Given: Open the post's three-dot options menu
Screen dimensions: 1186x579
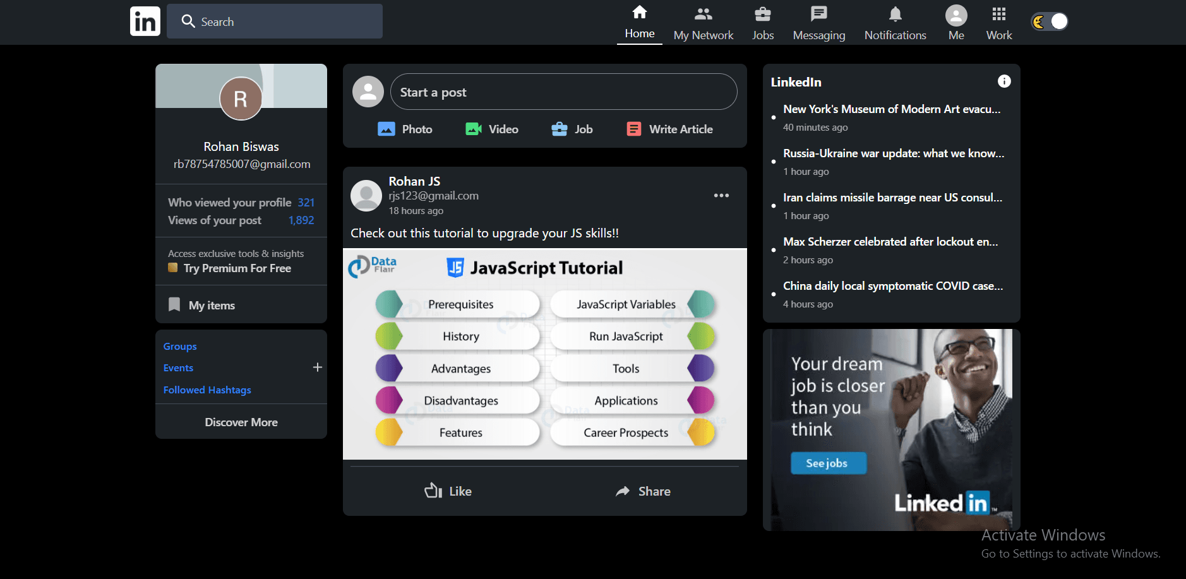Looking at the screenshot, I should pos(721,196).
